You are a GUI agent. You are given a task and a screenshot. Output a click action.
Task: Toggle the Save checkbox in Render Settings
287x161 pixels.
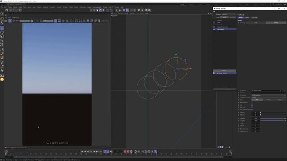pyautogui.click(x=214, y=23)
